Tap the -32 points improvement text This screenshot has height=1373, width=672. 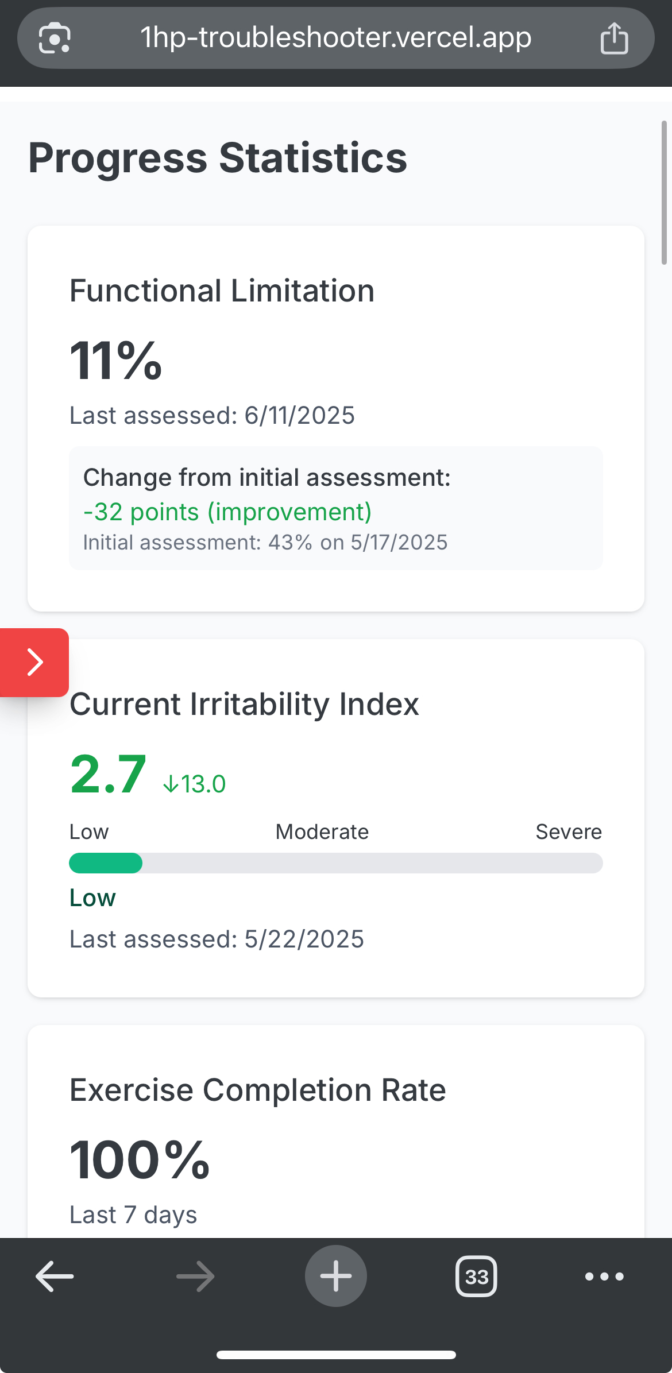(x=227, y=512)
